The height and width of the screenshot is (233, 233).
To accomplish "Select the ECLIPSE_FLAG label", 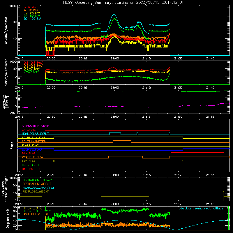I will [32, 149].
